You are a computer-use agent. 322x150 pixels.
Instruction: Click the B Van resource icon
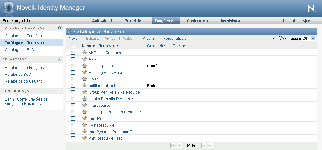coord(84,79)
